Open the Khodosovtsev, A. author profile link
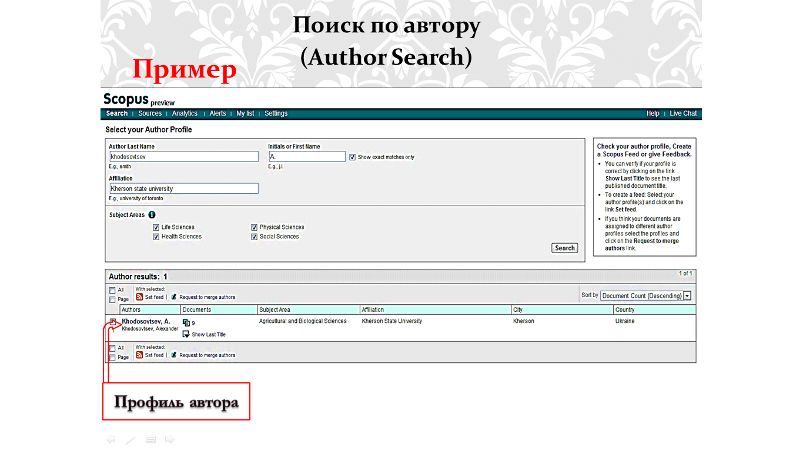 (146, 321)
